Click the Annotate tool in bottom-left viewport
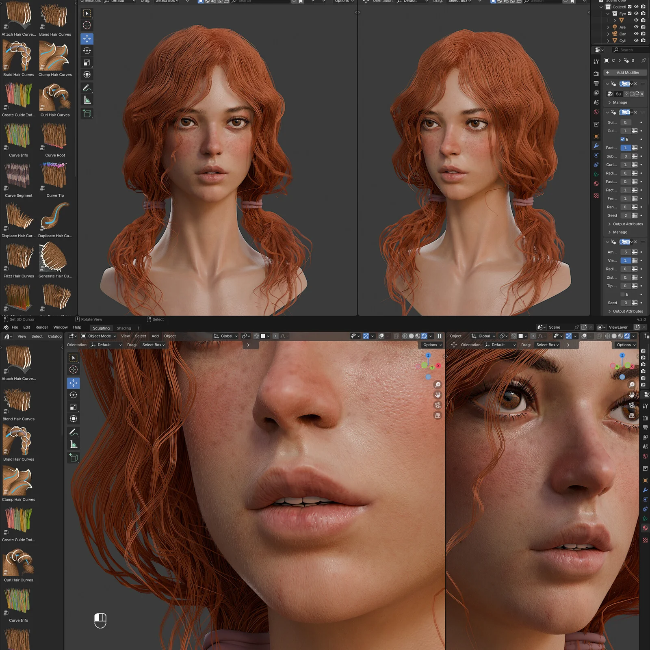This screenshot has width=650, height=650. [x=74, y=432]
